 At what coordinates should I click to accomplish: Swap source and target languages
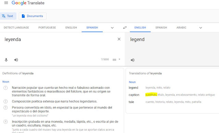[125, 28]
